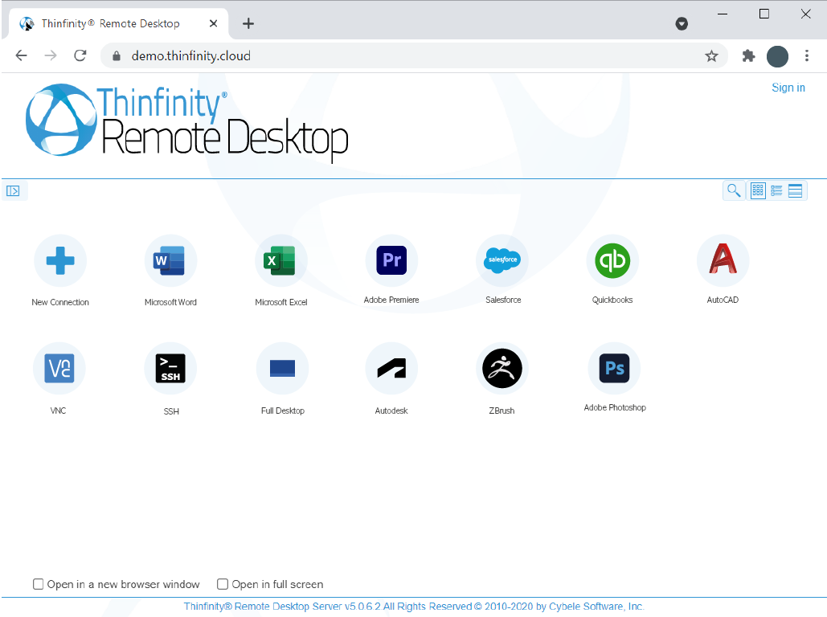Click the Microsoft Word label
This screenshot has height=617, width=827.
170,302
